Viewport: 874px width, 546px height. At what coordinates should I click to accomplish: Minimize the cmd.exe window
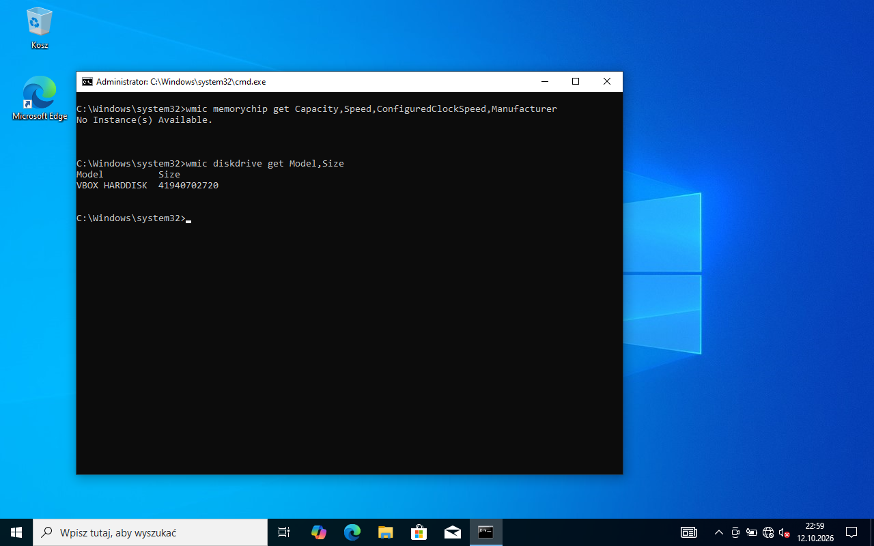[544, 81]
